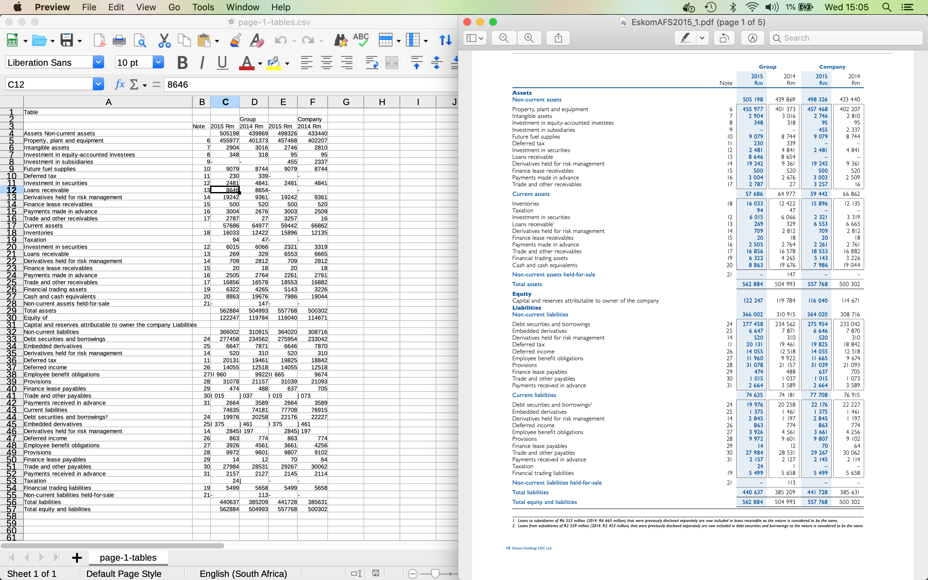Expand the Liberation Sans font name dropdown

point(99,62)
